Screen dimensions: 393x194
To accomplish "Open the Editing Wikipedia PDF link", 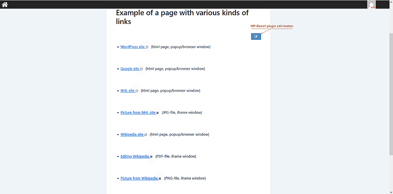I will click(x=135, y=156).
